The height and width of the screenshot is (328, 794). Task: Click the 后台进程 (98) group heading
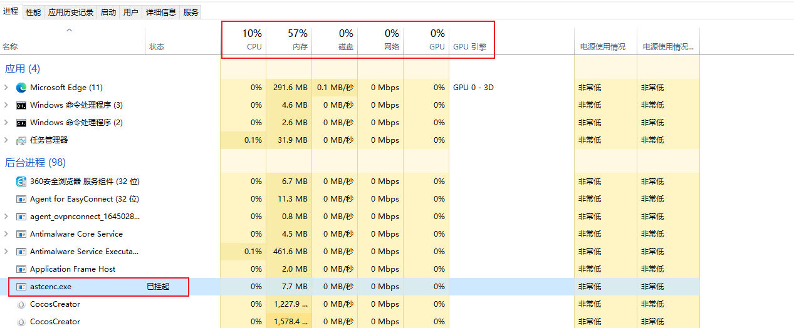35,163
